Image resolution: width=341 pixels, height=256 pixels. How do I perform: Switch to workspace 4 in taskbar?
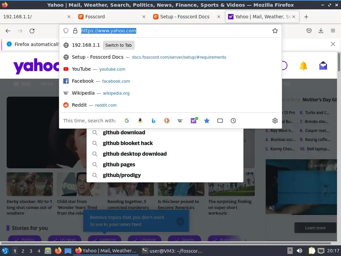point(39,251)
